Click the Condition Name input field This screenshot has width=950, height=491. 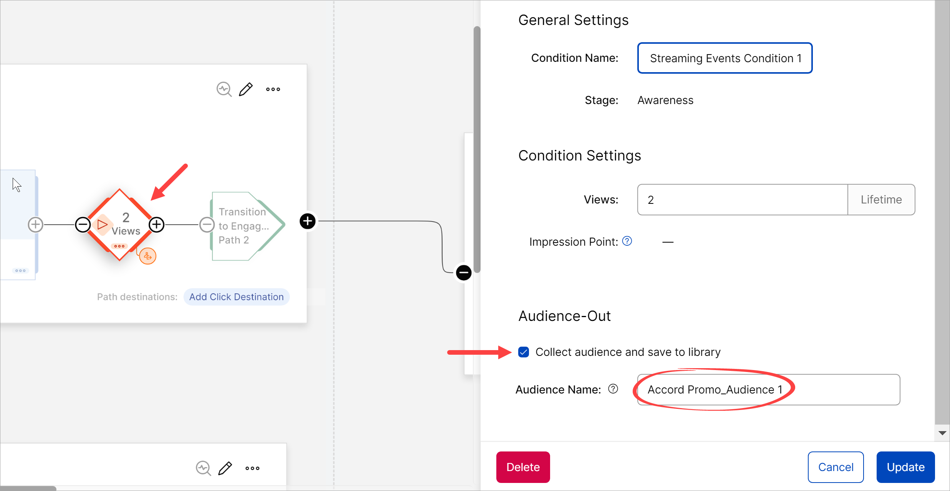pyautogui.click(x=725, y=58)
